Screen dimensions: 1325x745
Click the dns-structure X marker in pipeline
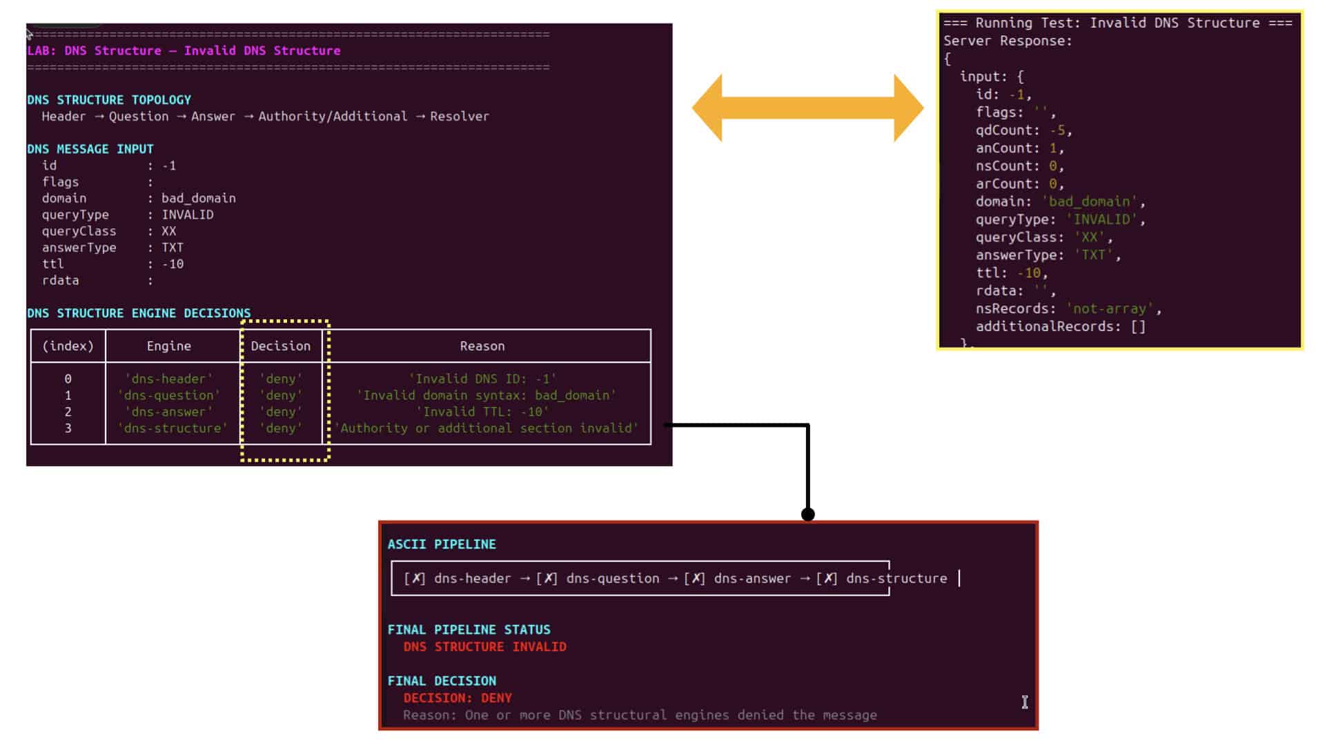pos(827,578)
